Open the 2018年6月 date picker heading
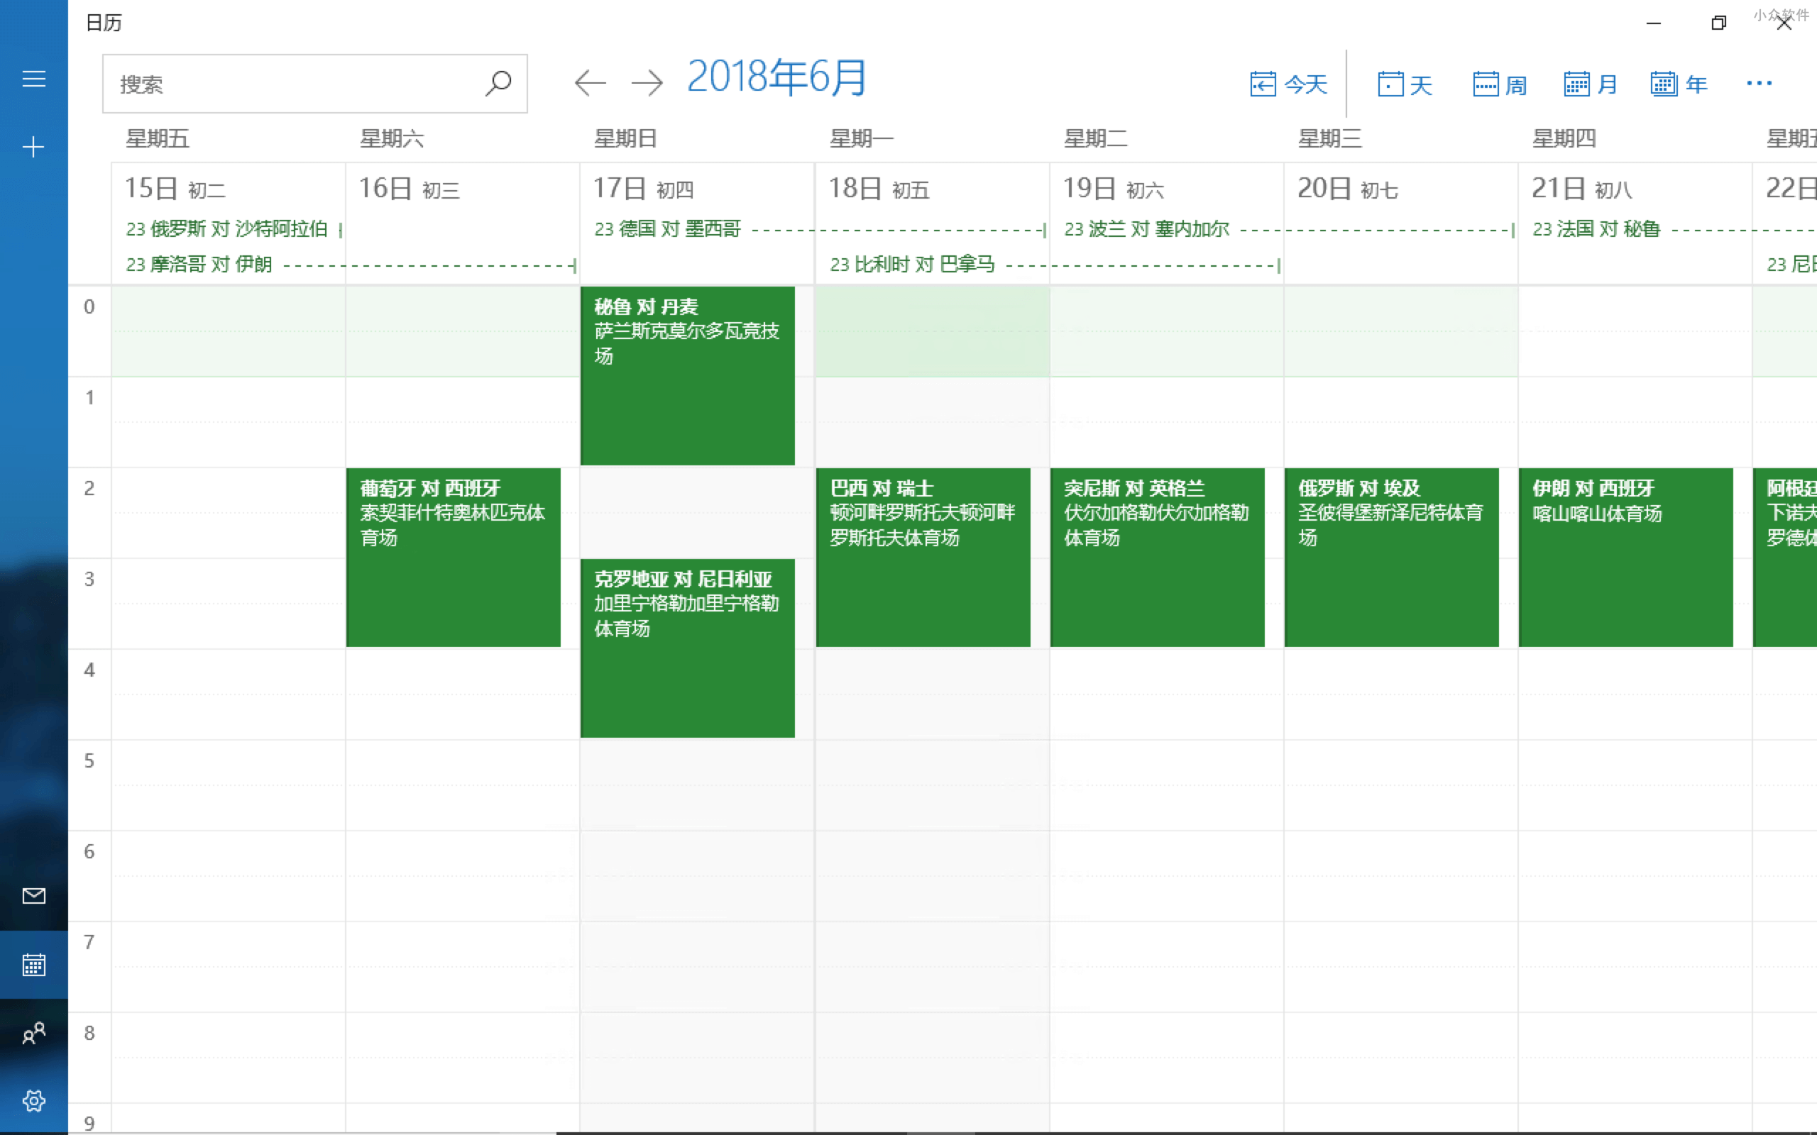This screenshot has height=1135, width=1817. 776,77
